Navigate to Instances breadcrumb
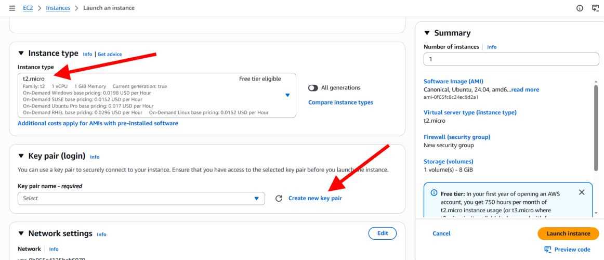604x260 pixels. (x=58, y=8)
